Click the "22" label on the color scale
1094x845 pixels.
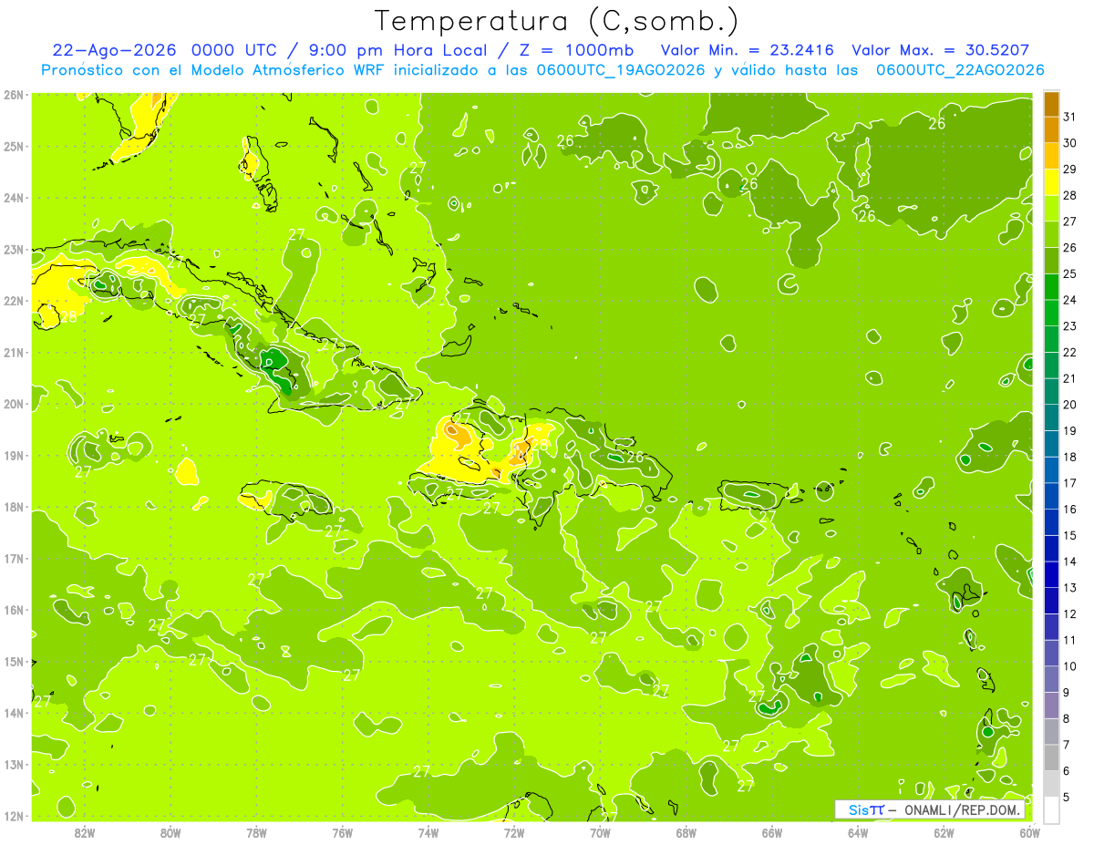click(1069, 352)
